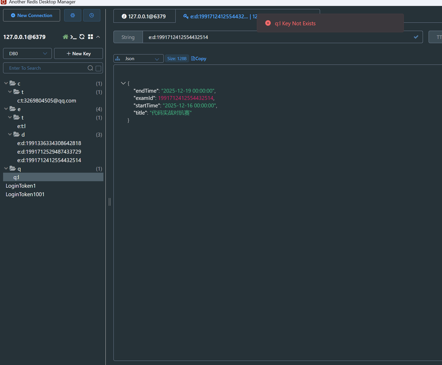Open the Redis CLI console icon
Image resolution: width=442 pixels, height=365 pixels.
[x=73, y=37]
